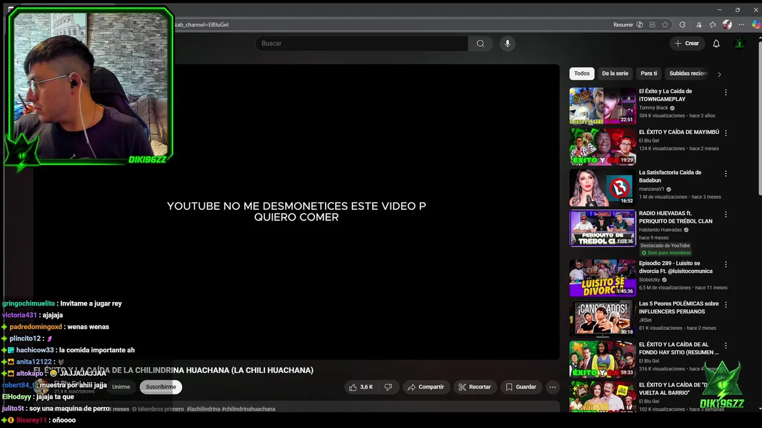Click the Compartir button
Viewport: 762px width, 428px height.
(426, 387)
